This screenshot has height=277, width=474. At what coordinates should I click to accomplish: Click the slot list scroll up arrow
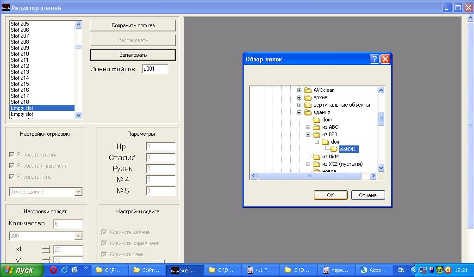click(79, 25)
